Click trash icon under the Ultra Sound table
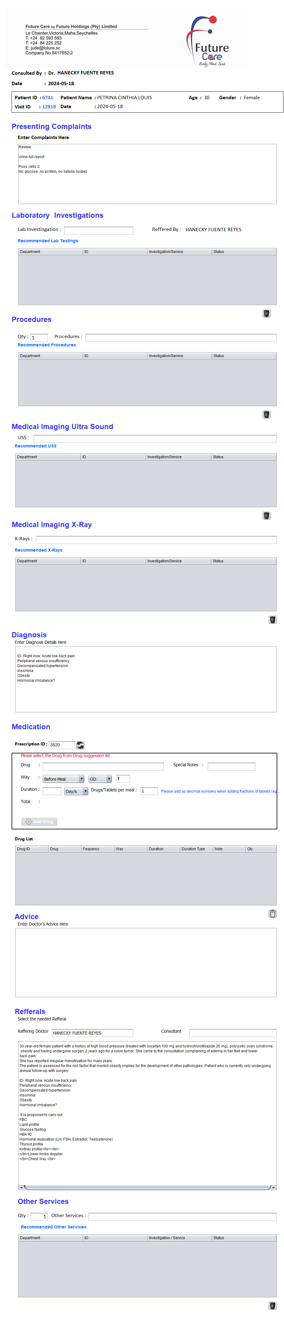This screenshot has width=284, height=1320. coord(266,515)
